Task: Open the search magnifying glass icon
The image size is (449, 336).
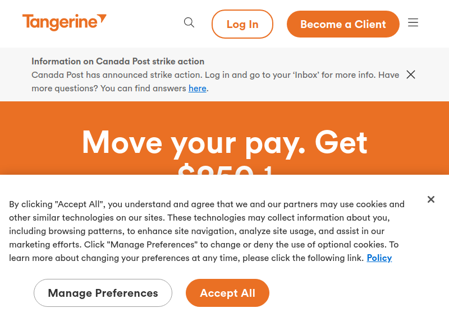Action: point(189,22)
